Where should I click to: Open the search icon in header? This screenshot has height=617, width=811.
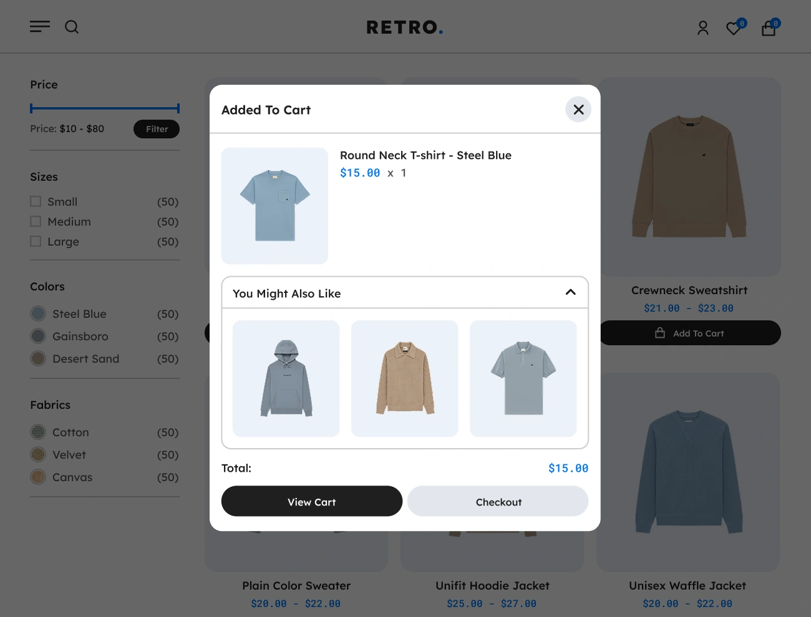coord(72,27)
